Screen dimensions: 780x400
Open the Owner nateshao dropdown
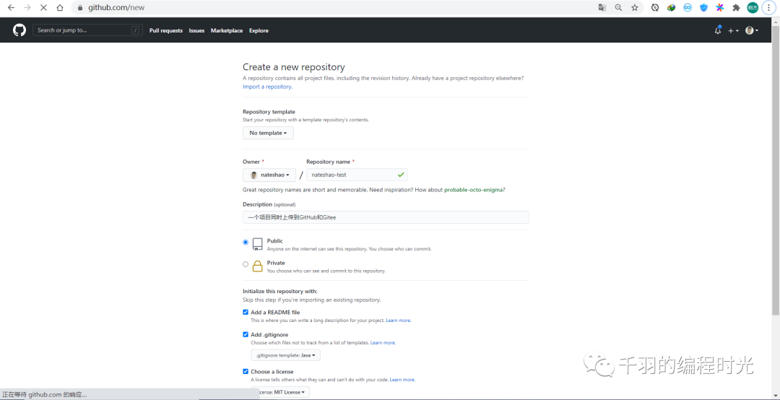click(269, 175)
